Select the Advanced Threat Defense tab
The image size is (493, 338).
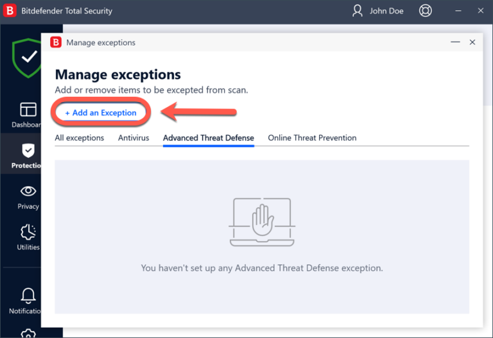coord(209,138)
